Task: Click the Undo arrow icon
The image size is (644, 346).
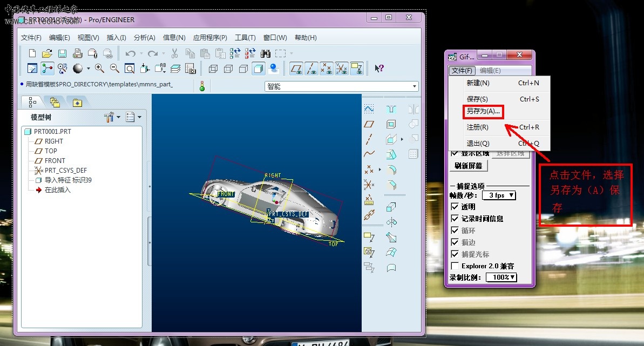Action: pyautogui.click(x=131, y=53)
